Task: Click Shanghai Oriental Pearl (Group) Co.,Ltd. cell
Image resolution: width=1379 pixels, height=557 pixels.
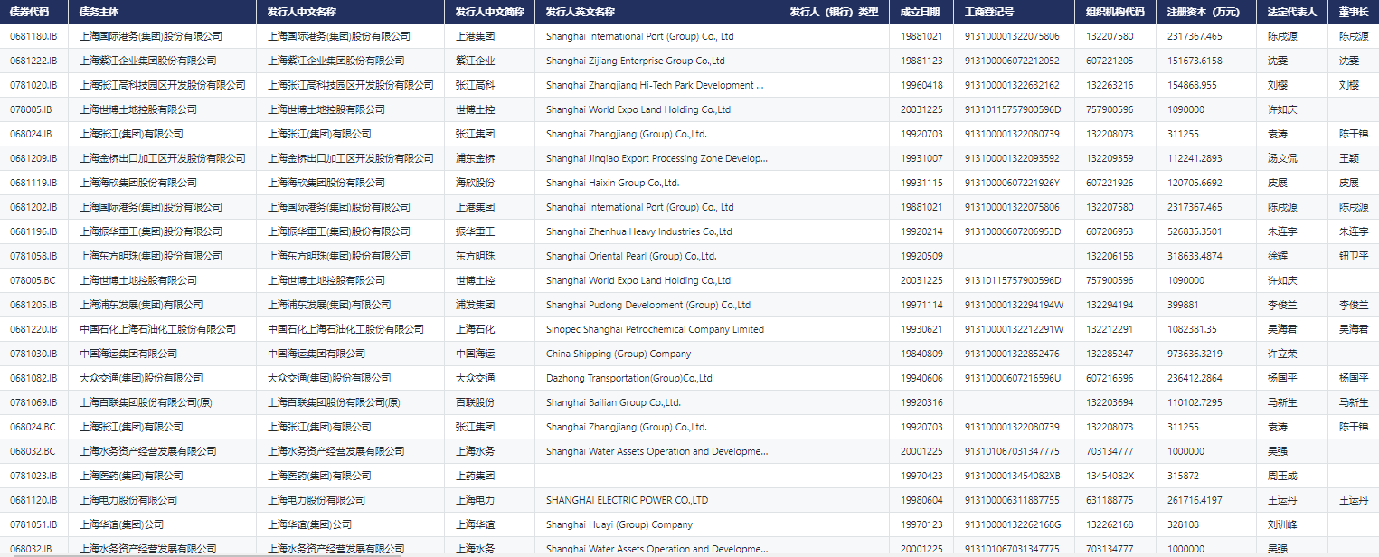Action: coord(656,256)
